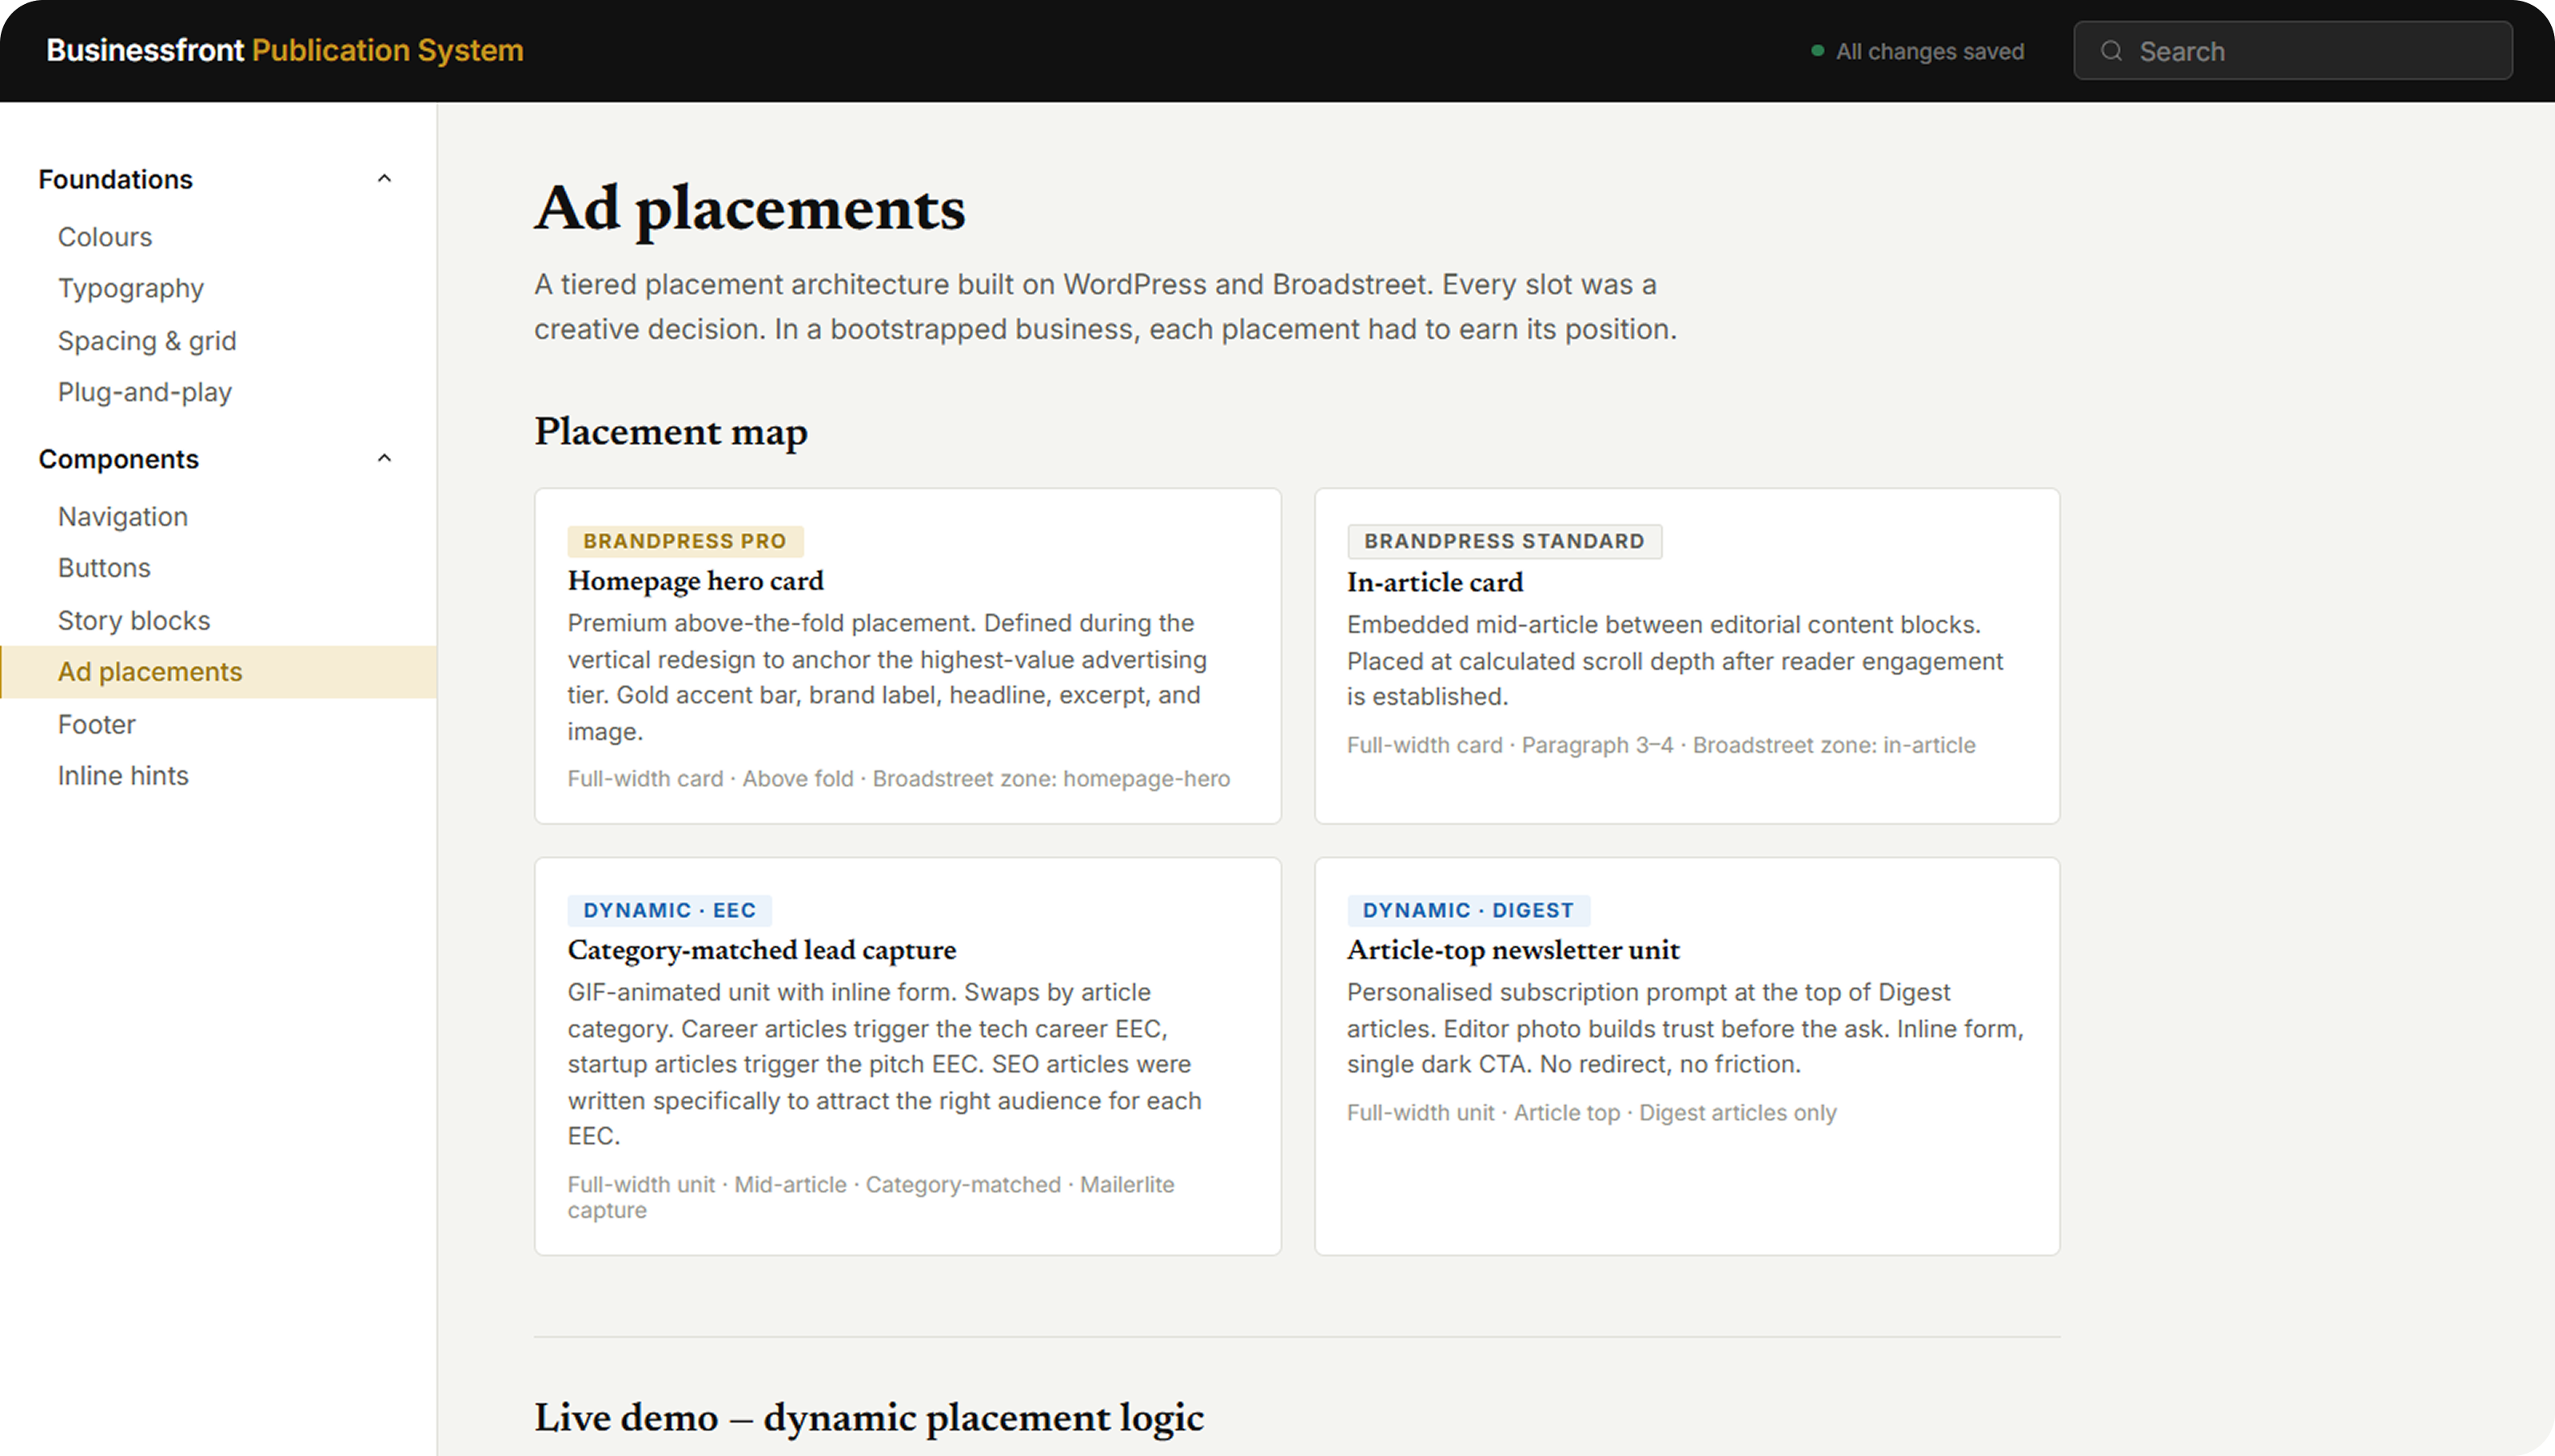Click the Personalised subscription prompt description
Image resolution: width=2555 pixels, height=1456 pixels.
[x=1684, y=1028]
